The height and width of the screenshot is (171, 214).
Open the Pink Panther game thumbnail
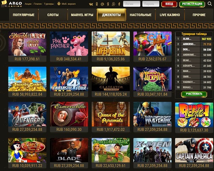(x=69, y=44)
